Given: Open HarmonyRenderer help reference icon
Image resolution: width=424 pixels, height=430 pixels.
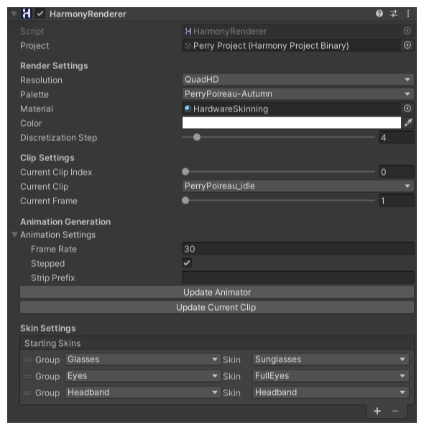Looking at the screenshot, I should point(379,14).
